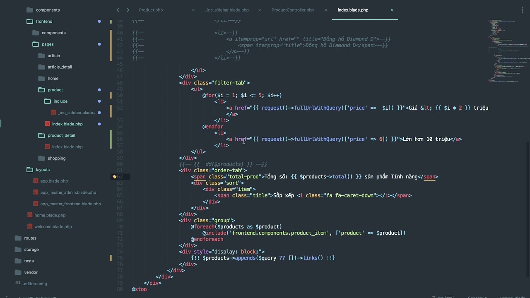Click the home folder icon in sidebar
This screenshot has width=530, height=298.
click(41, 78)
